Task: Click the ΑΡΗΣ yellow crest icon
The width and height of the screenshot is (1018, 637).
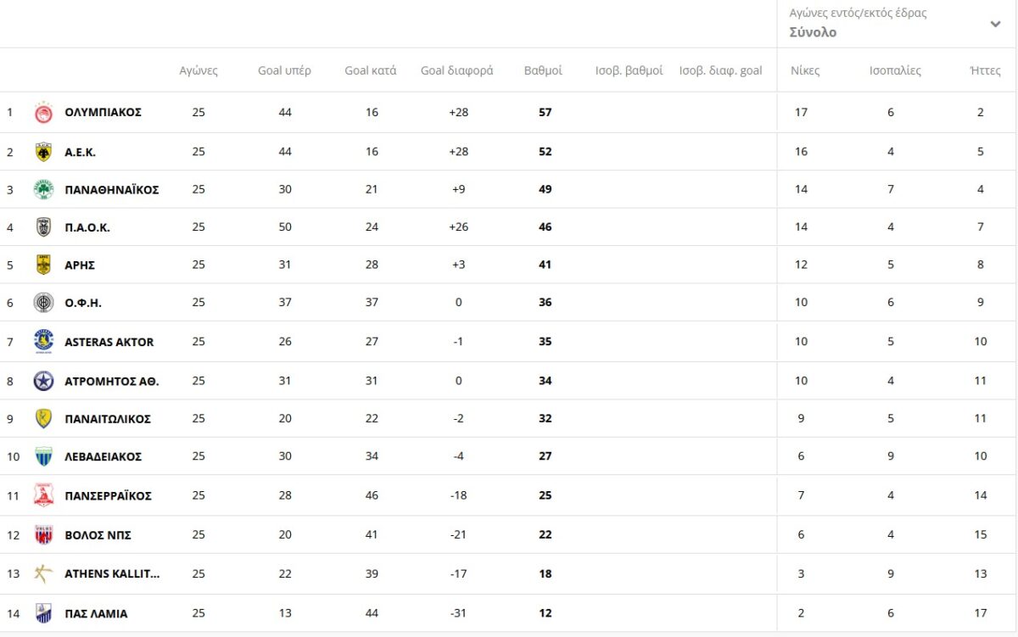Action: tap(43, 265)
